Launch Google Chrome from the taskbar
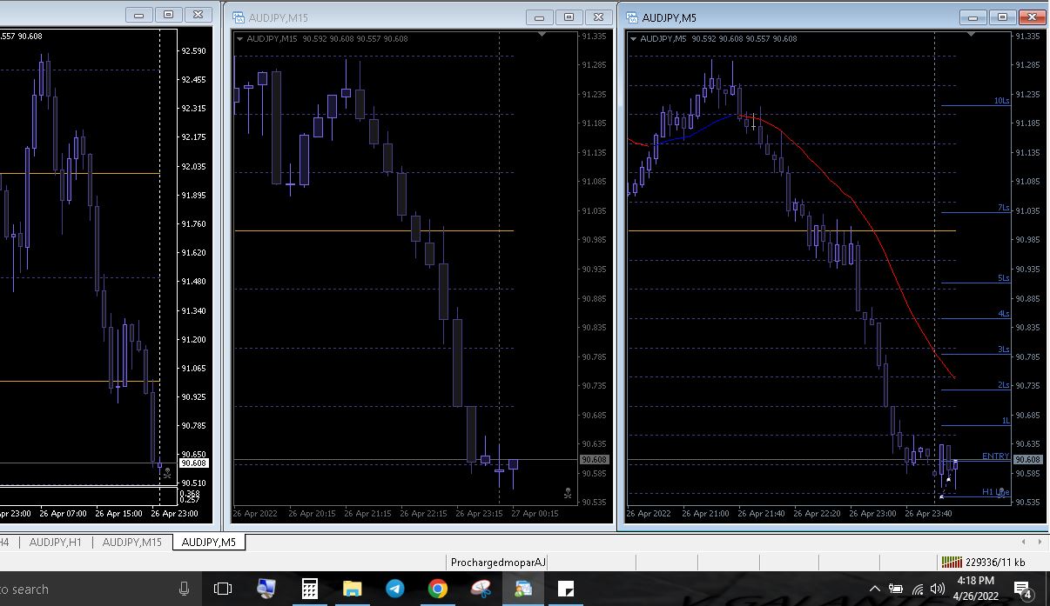Image resolution: width=1050 pixels, height=606 pixels. tap(437, 589)
